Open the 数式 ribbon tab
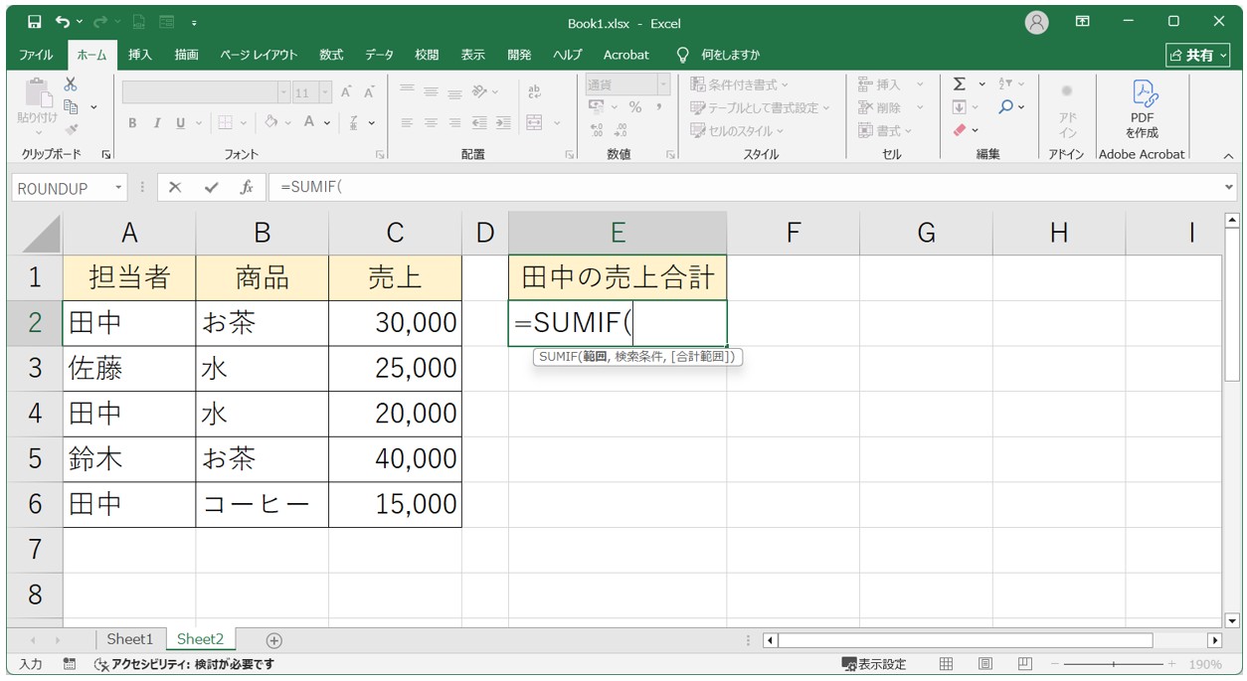Image resolution: width=1247 pixels, height=681 pixels. click(x=330, y=55)
